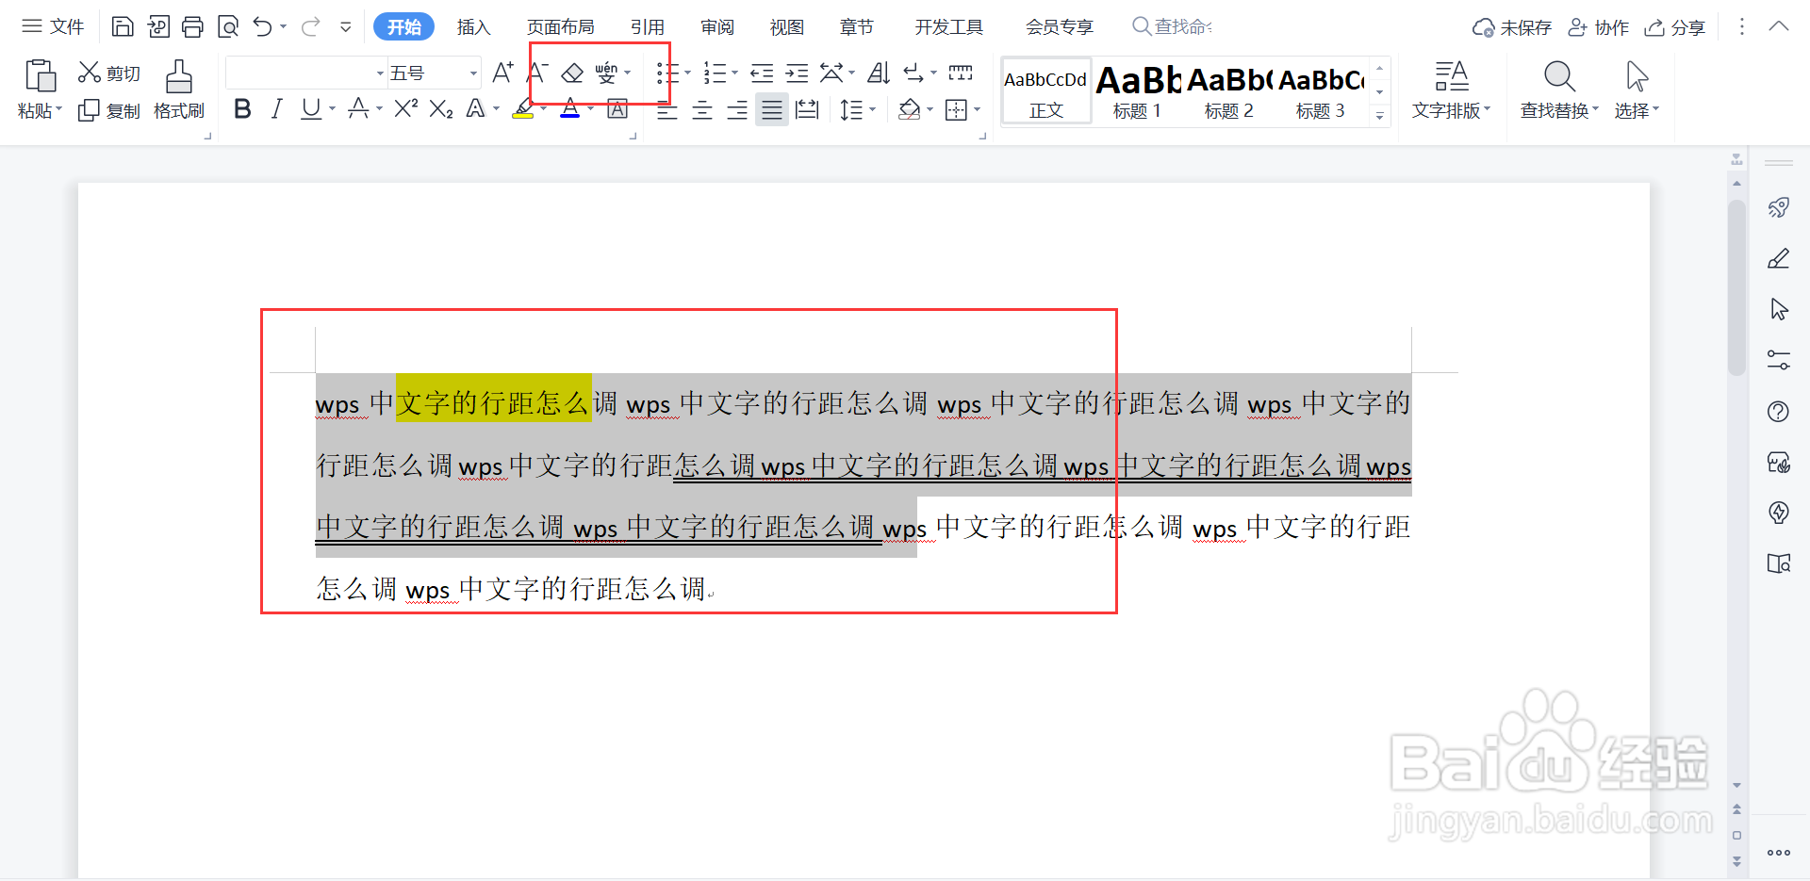The image size is (1810, 881).
Task: Toggle Italic formatting
Action: tap(276, 109)
